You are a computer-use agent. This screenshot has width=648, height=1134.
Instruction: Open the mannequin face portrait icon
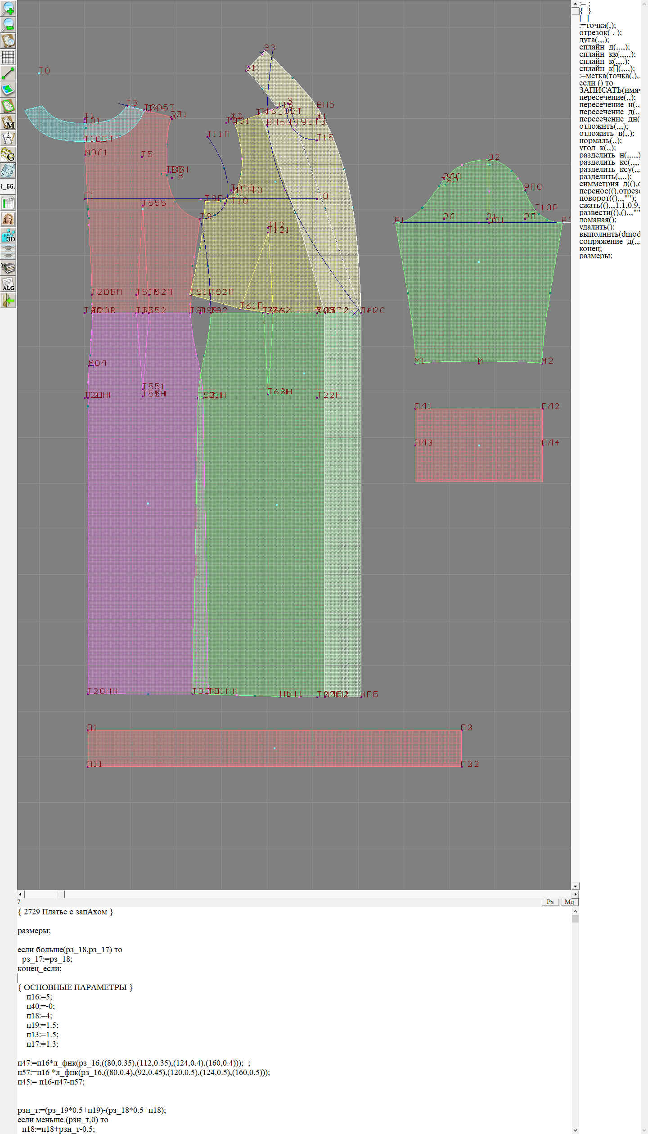point(8,219)
